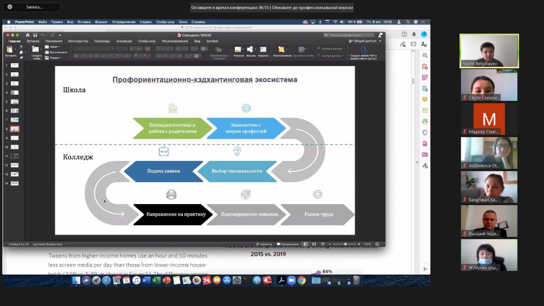Click the envelope email icon in Acrobat toolbar

413,44
